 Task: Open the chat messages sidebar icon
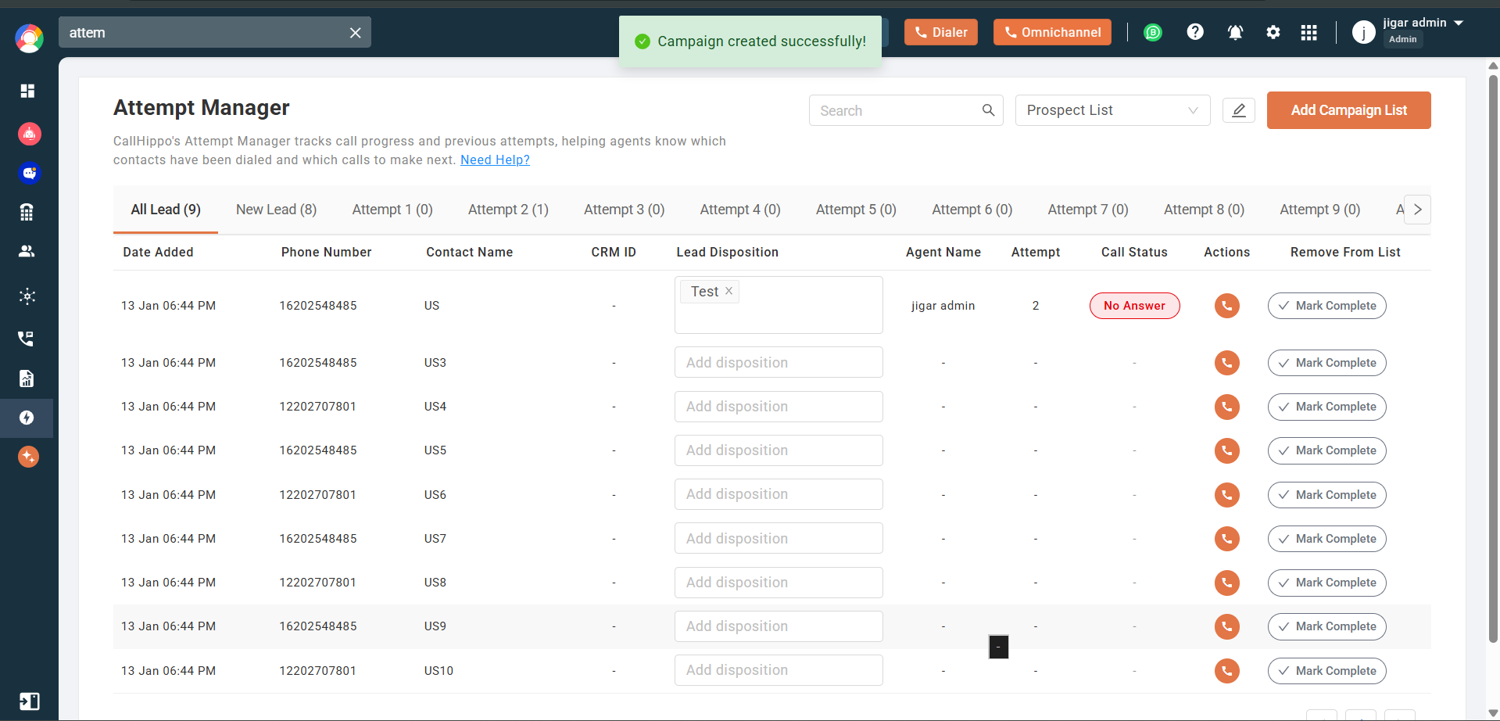point(29,173)
